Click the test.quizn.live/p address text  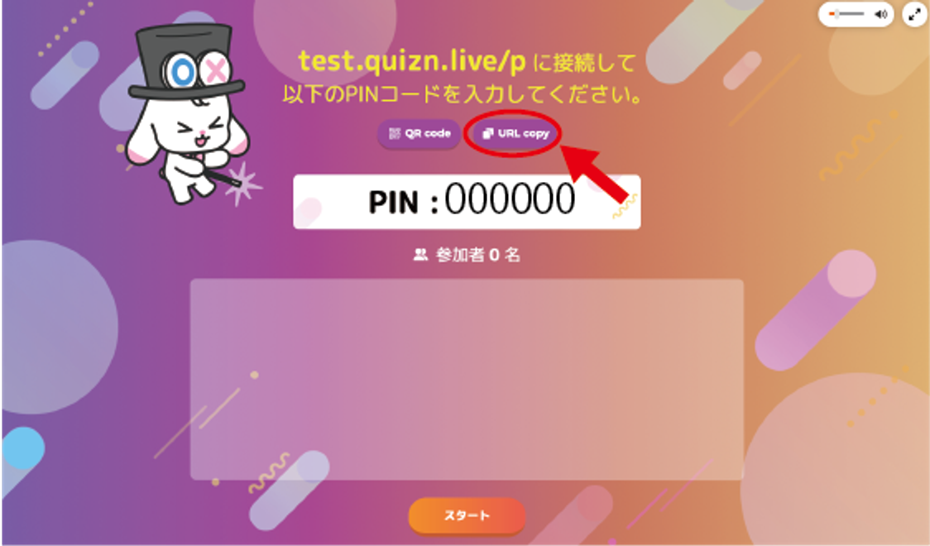tap(412, 62)
